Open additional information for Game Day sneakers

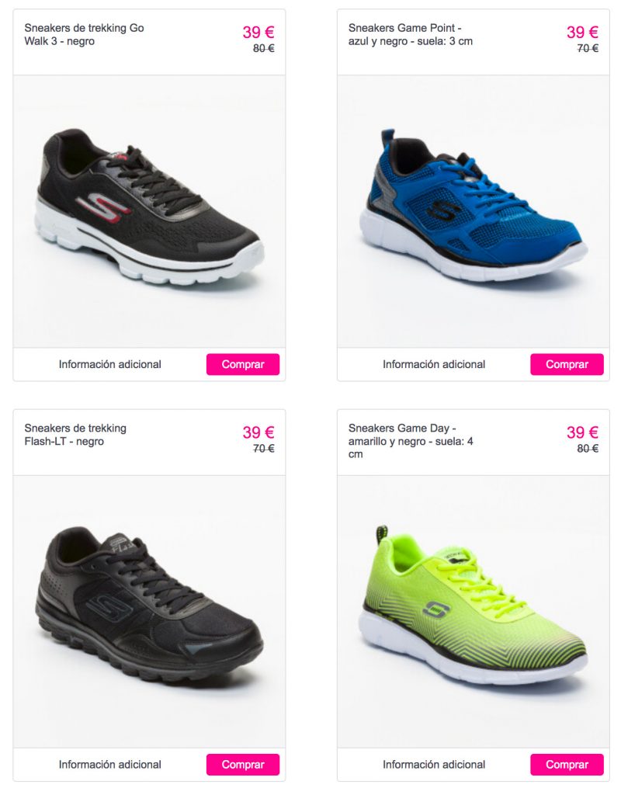[434, 764]
